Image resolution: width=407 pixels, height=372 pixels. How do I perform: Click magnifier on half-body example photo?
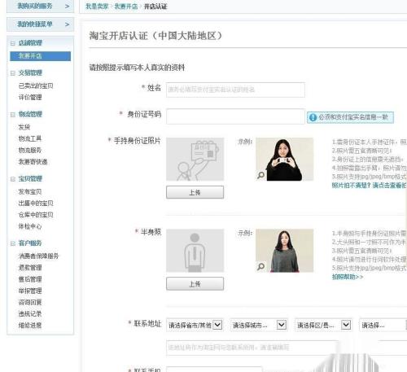pyautogui.click(x=261, y=267)
